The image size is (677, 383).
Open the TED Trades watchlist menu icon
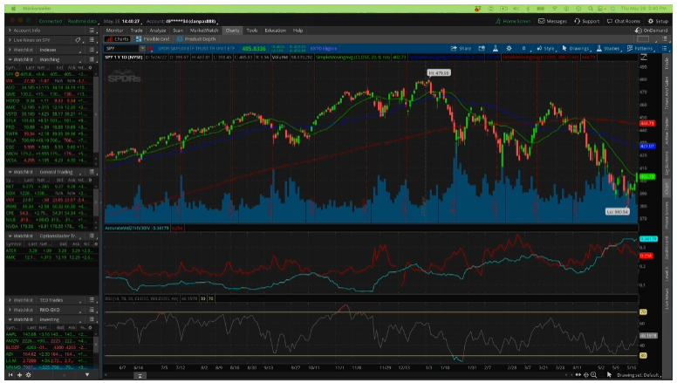click(92, 300)
